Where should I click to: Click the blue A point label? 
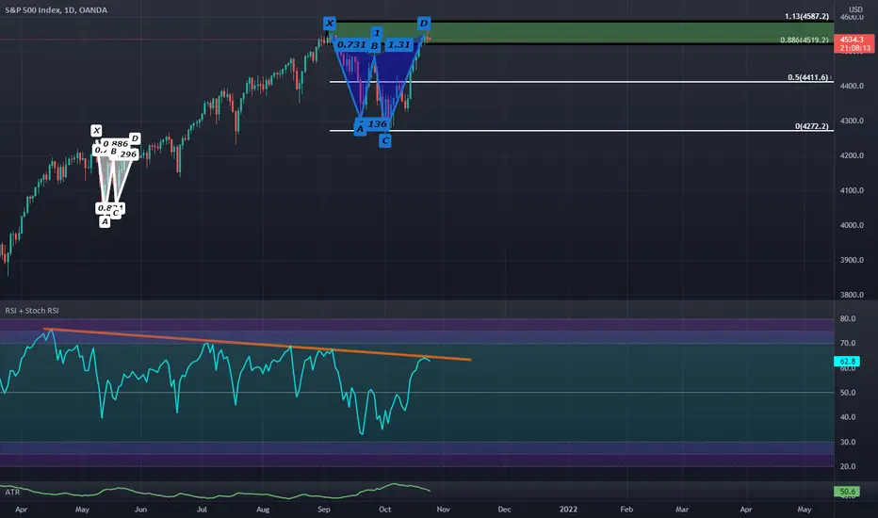tap(360, 129)
